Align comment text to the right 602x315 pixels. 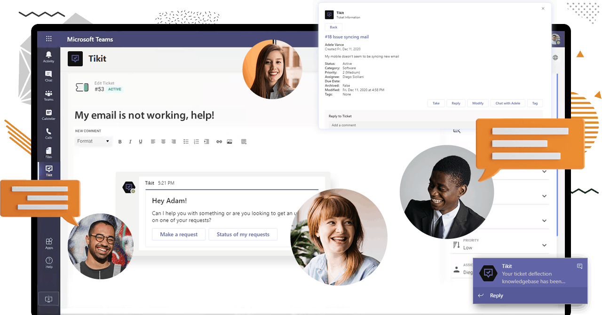[174, 142]
